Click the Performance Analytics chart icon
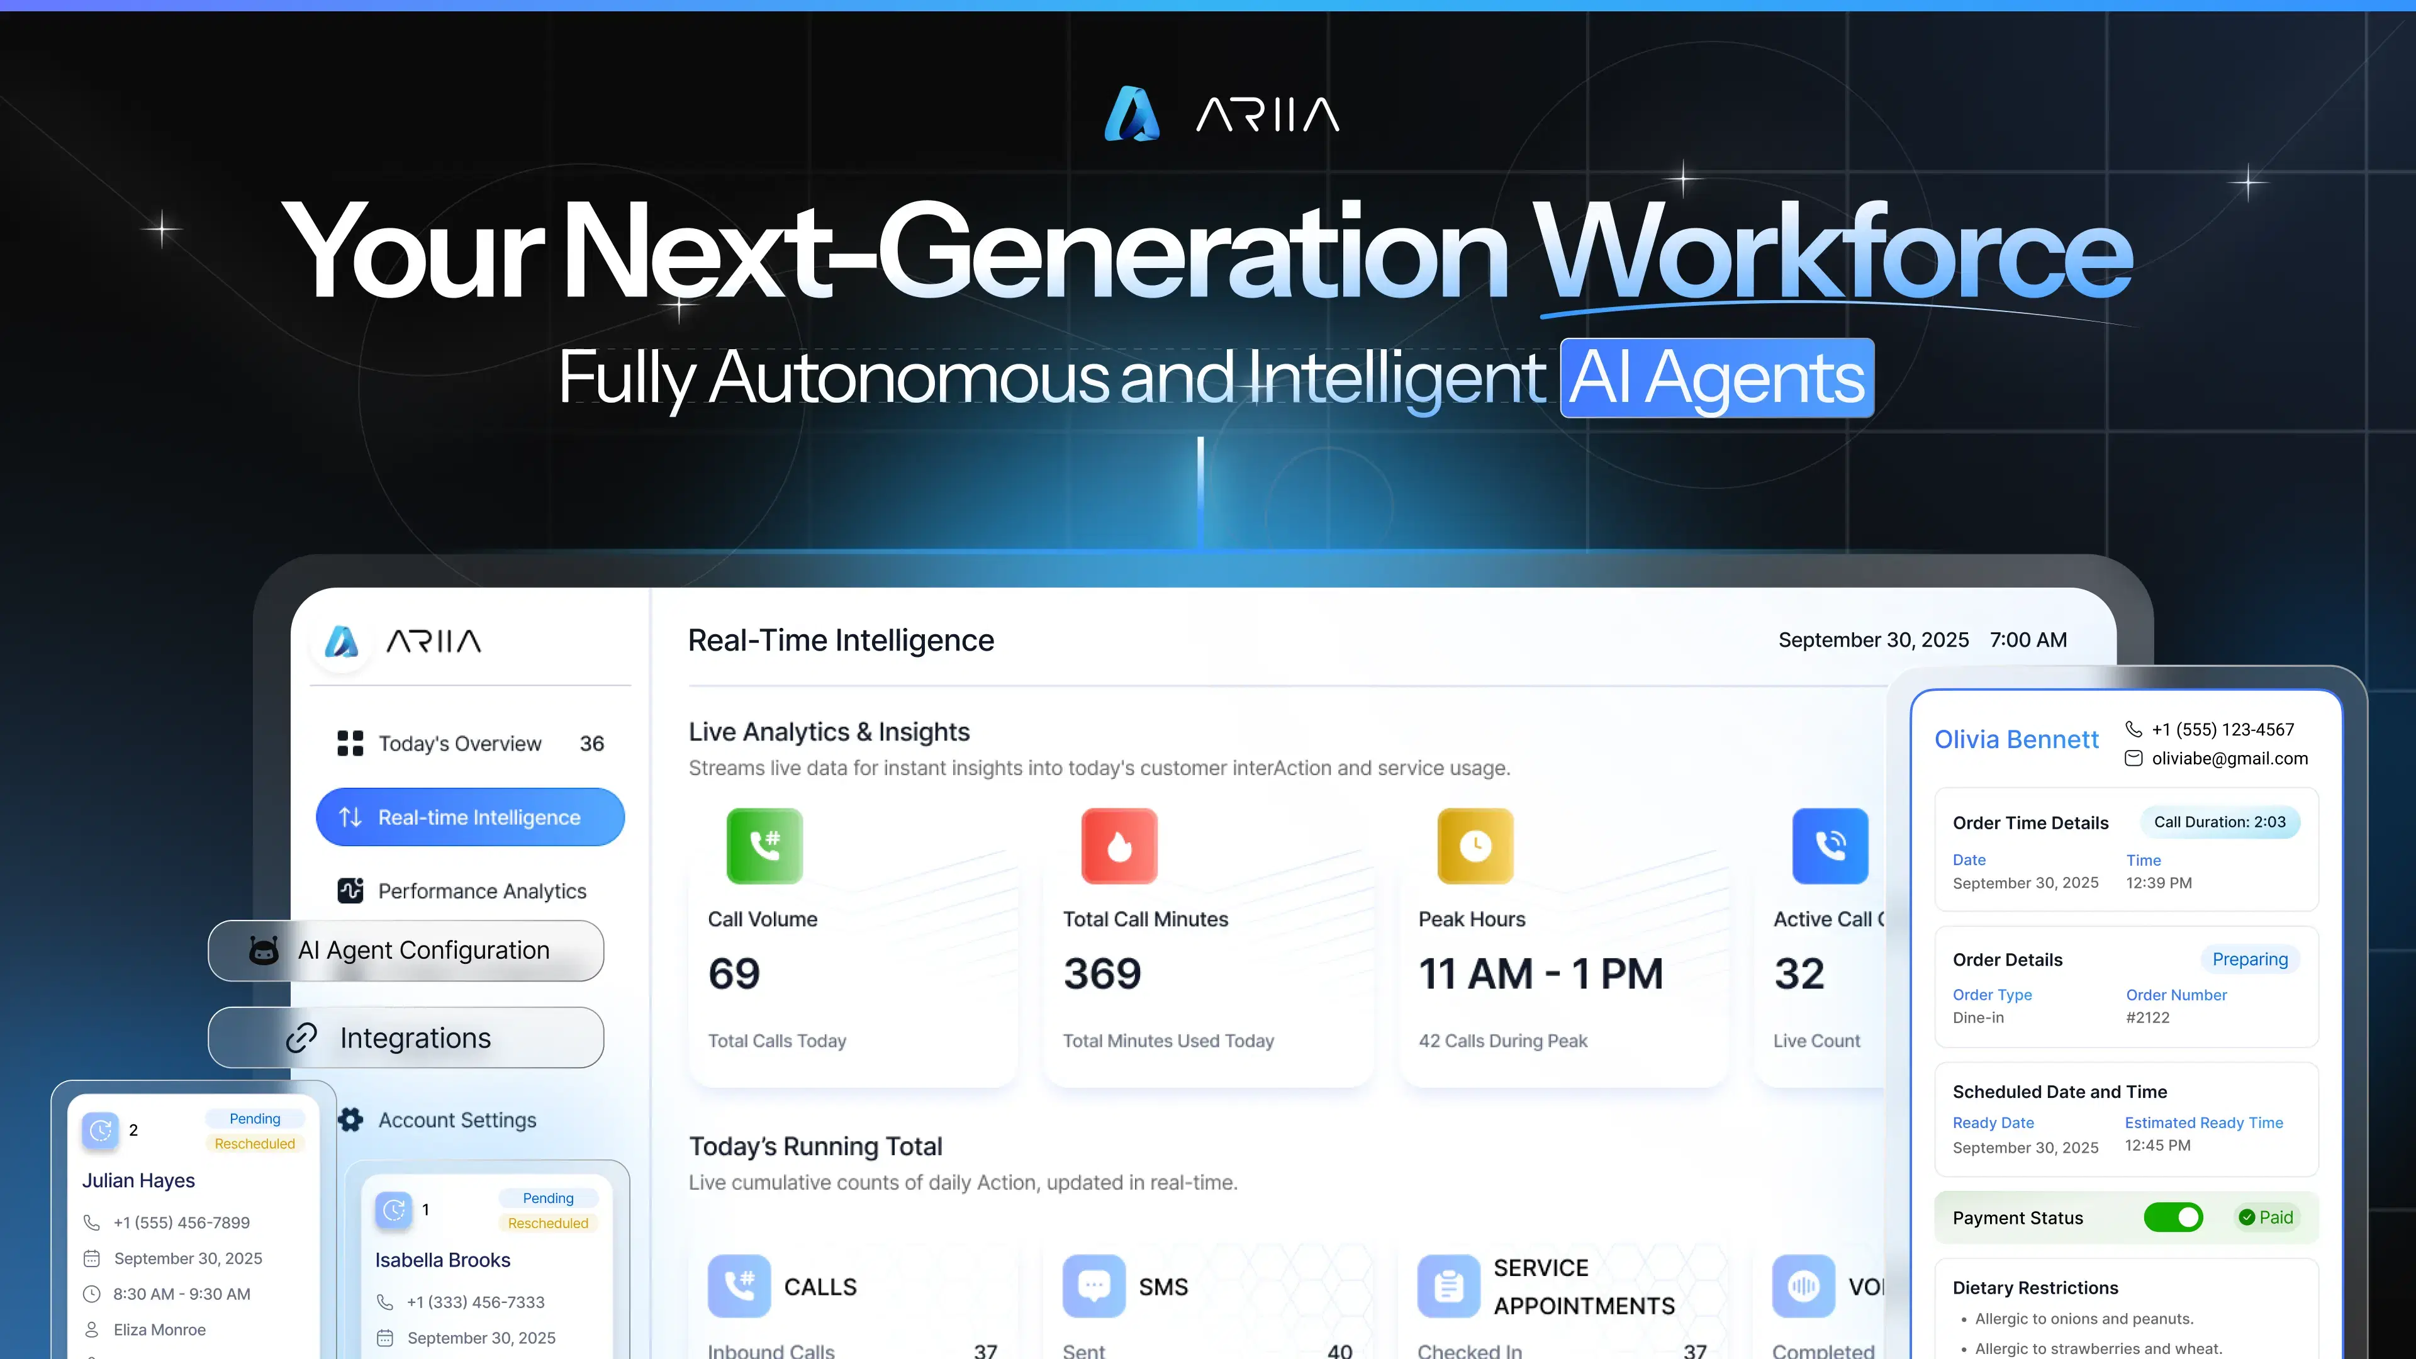 pyautogui.click(x=350, y=890)
